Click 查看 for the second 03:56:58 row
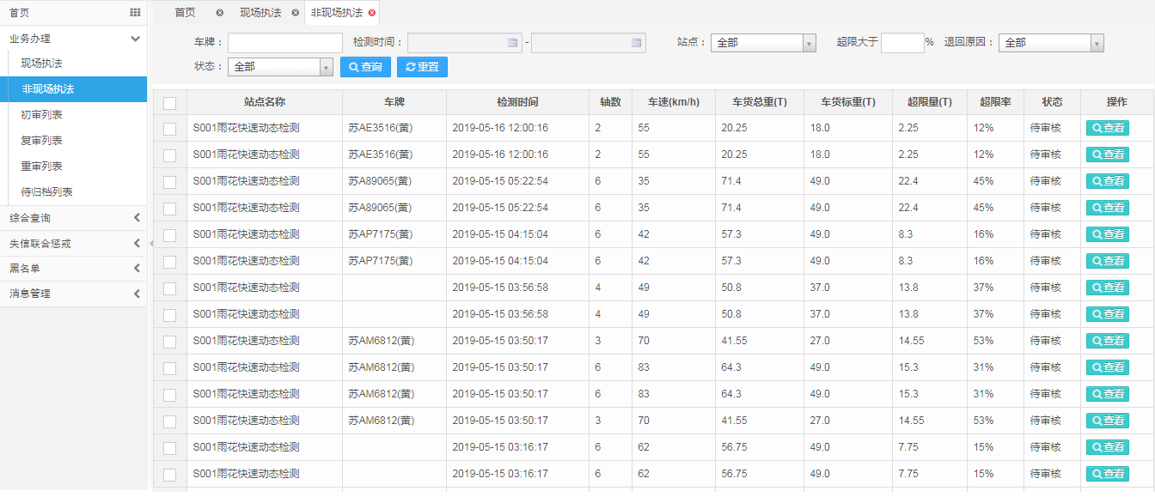 click(x=1108, y=314)
